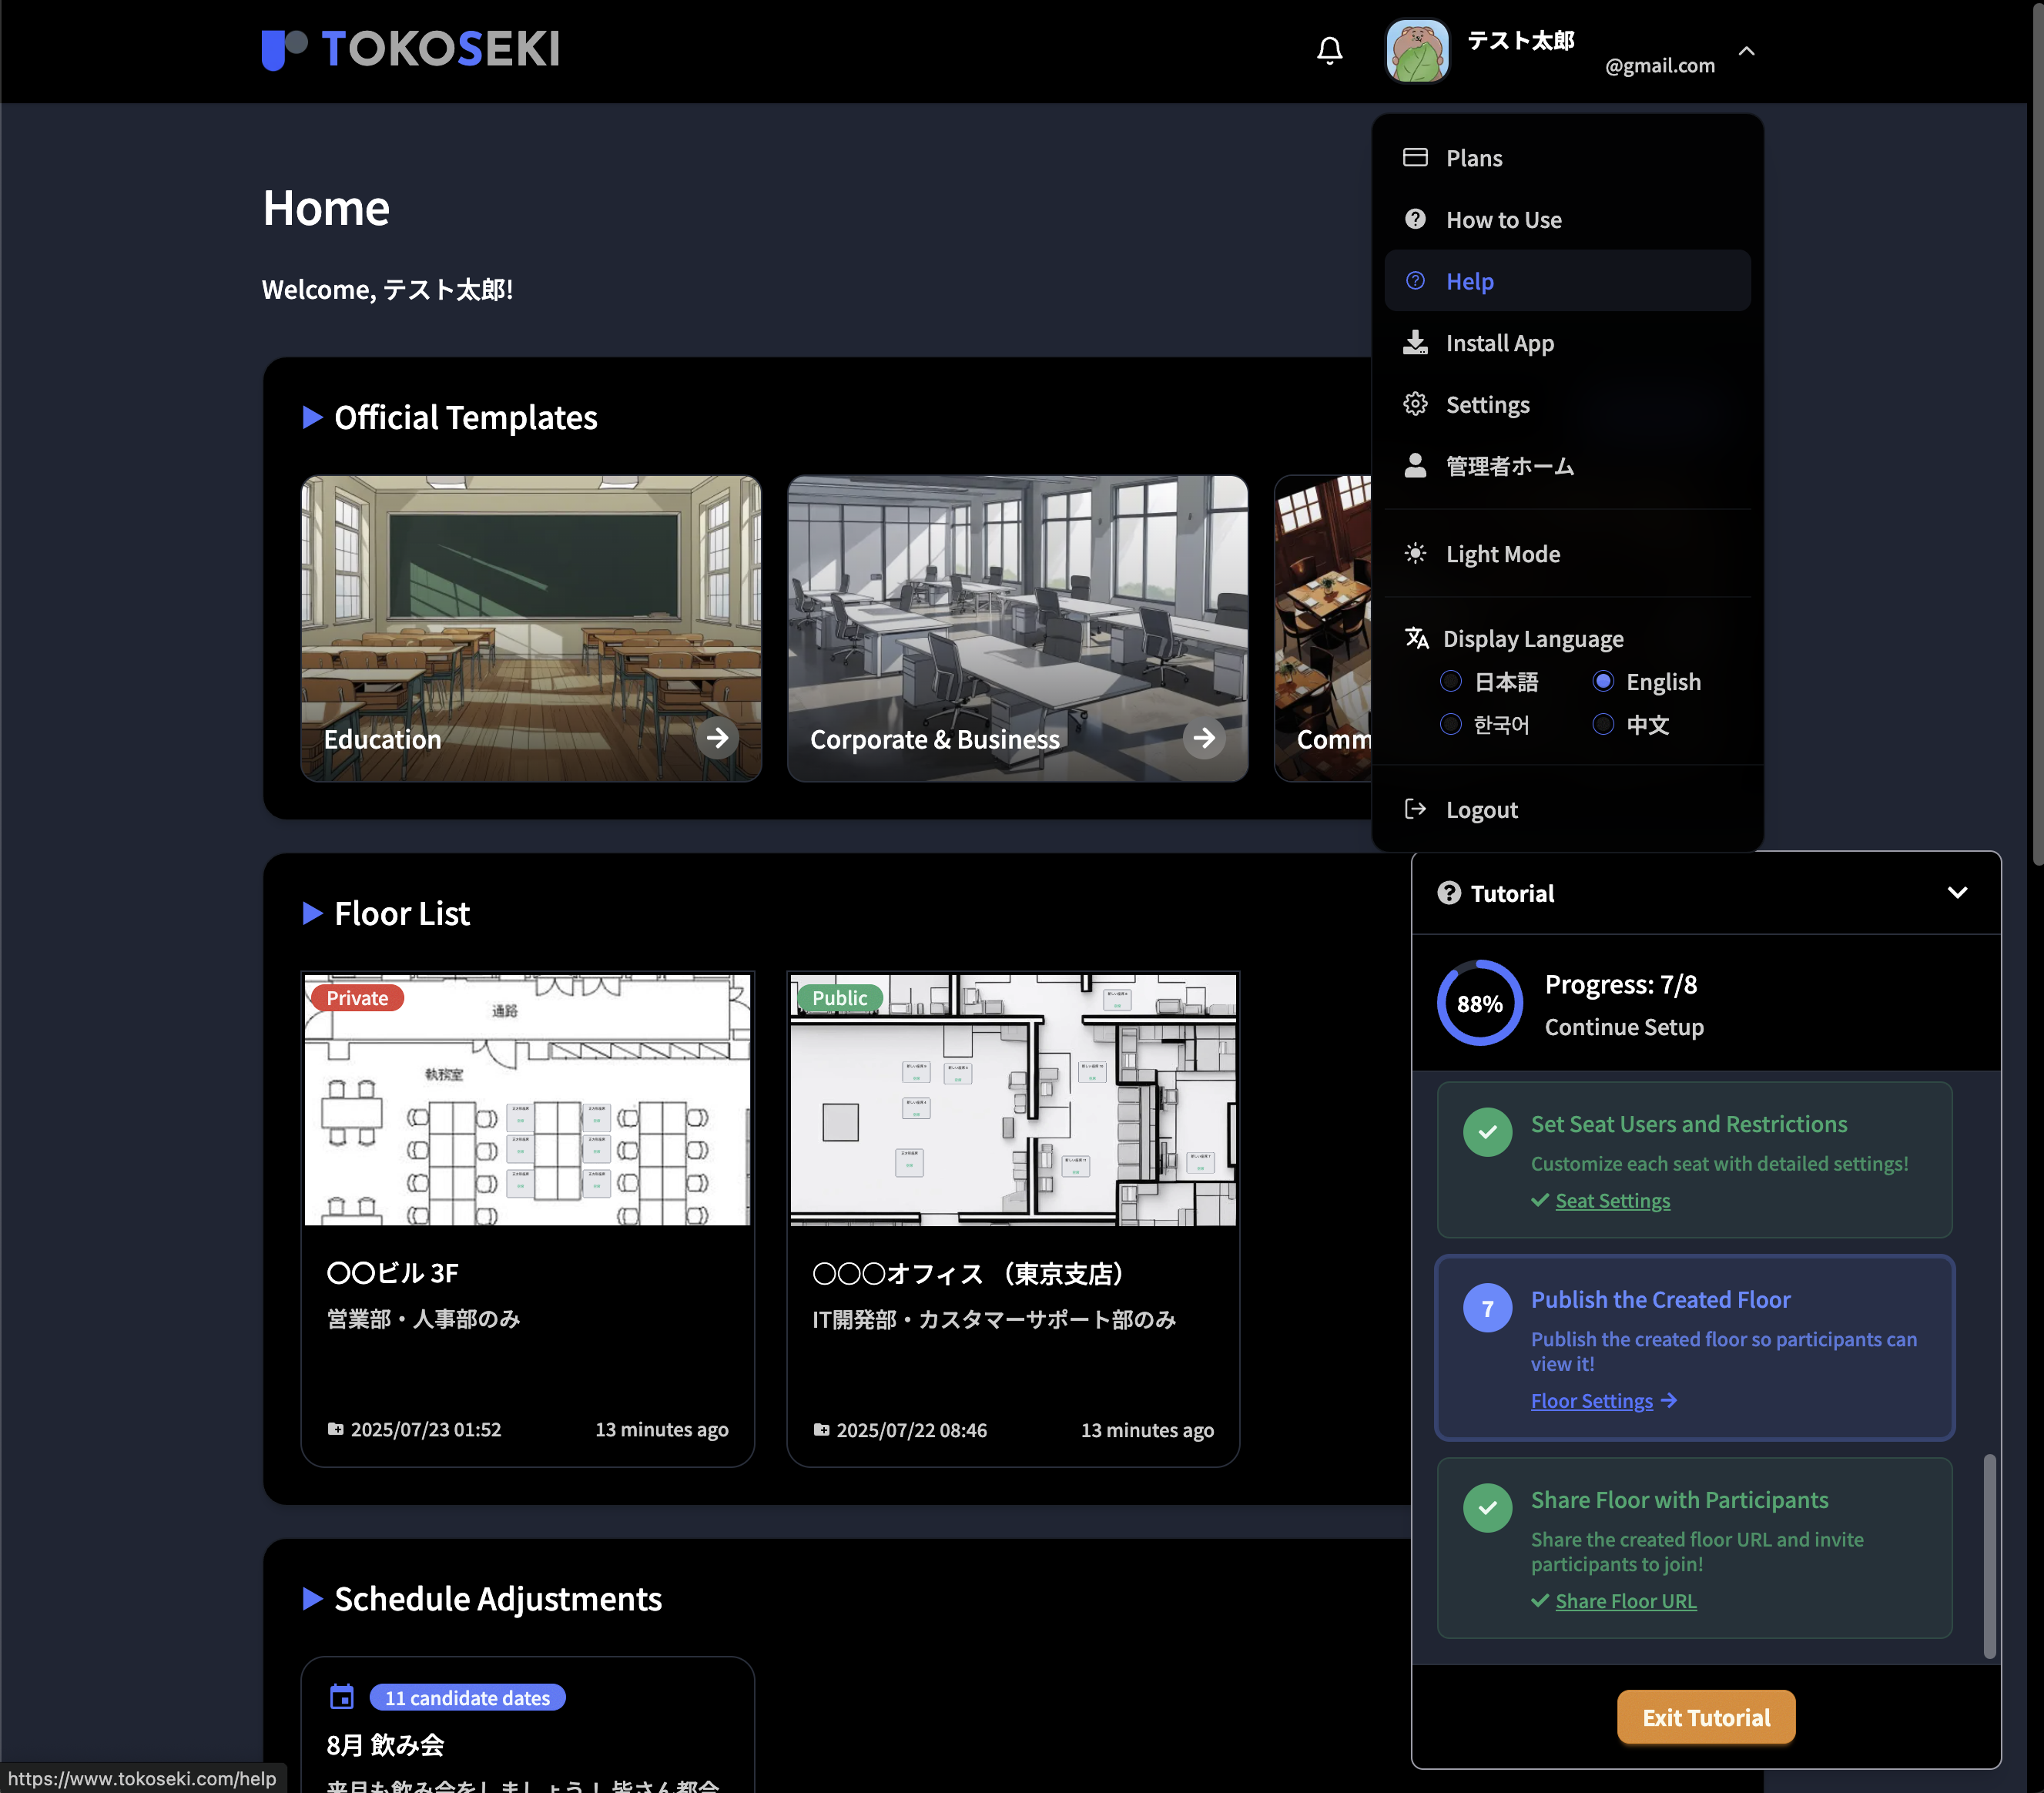Click the テスト太郎 username in header

[1520, 40]
